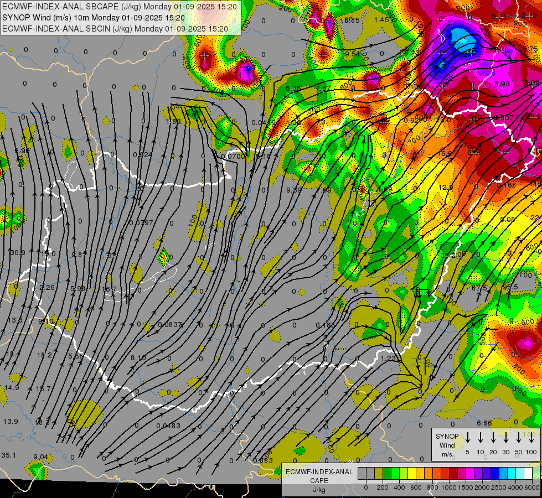
Task: Click the SYNOP label in the wind legend
Action: (447, 436)
